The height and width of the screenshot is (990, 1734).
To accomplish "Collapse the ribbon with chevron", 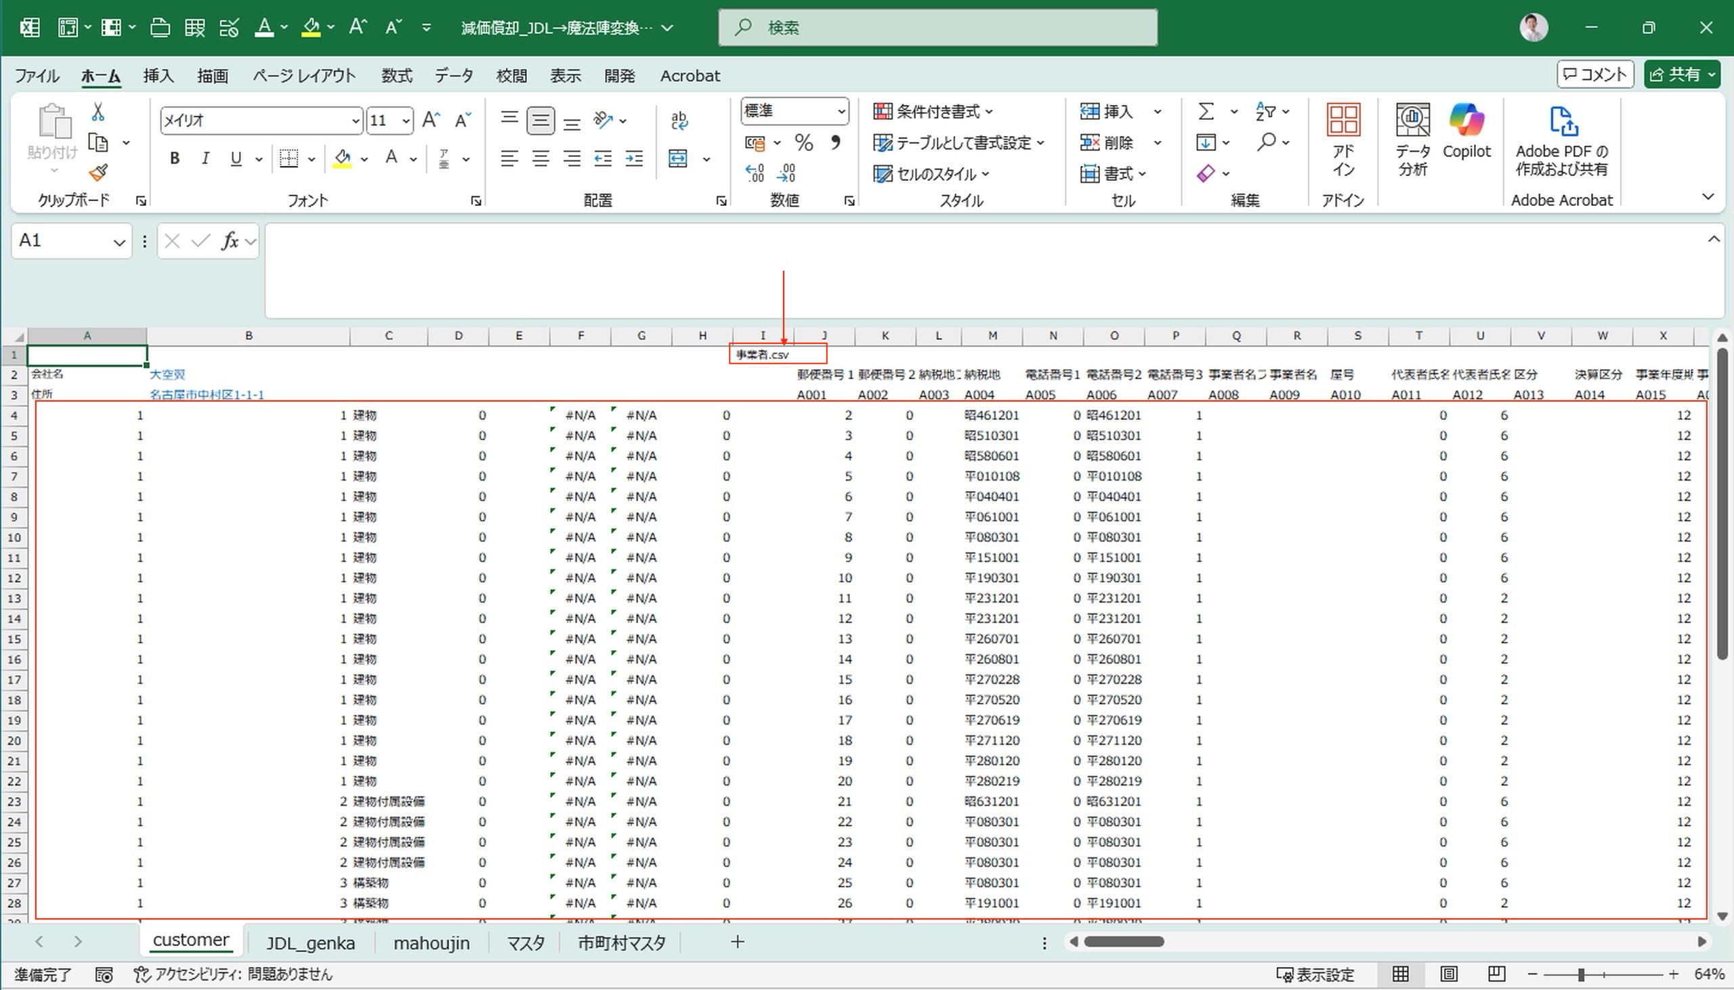I will tap(1708, 197).
